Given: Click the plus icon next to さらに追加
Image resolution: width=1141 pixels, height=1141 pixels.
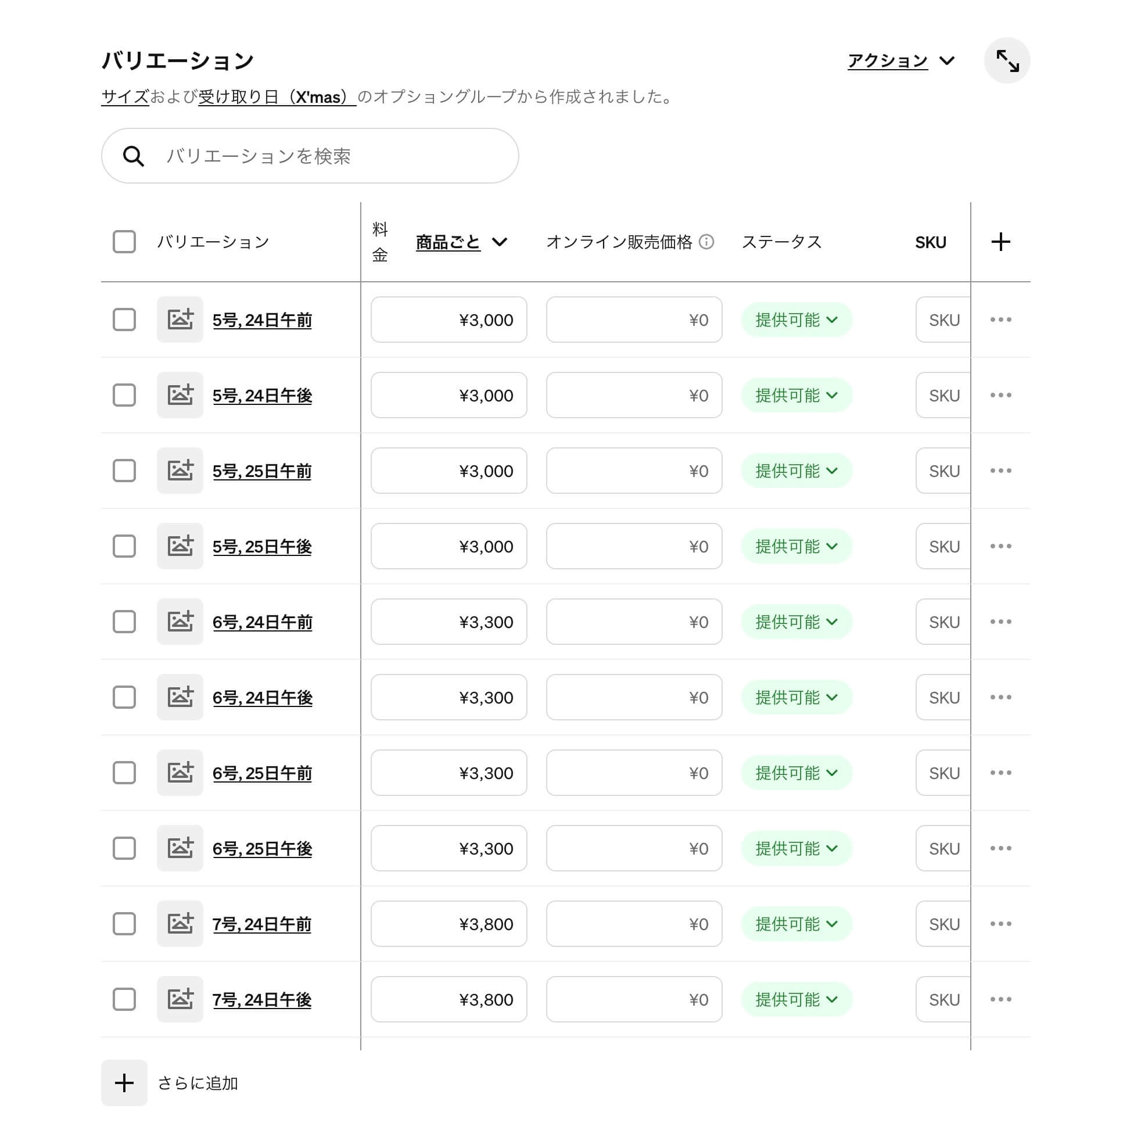Looking at the screenshot, I should click(x=124, y=1083).
